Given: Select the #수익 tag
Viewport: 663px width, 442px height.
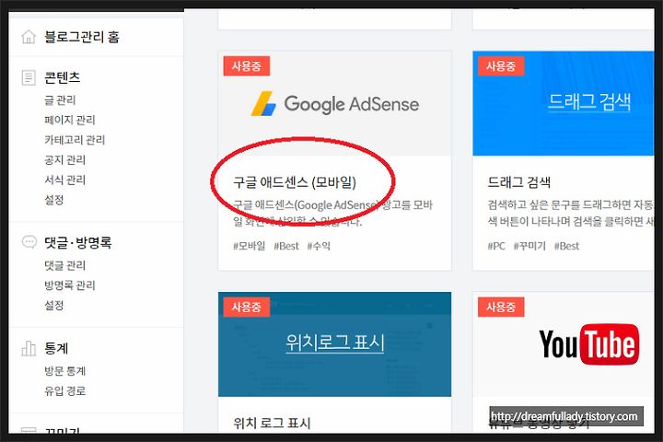Looking at the screenshot, I should (319, 246).
